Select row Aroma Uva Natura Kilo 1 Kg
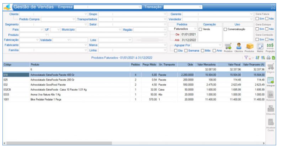This screenshot has width=281, height=151. tap(134, 94)
